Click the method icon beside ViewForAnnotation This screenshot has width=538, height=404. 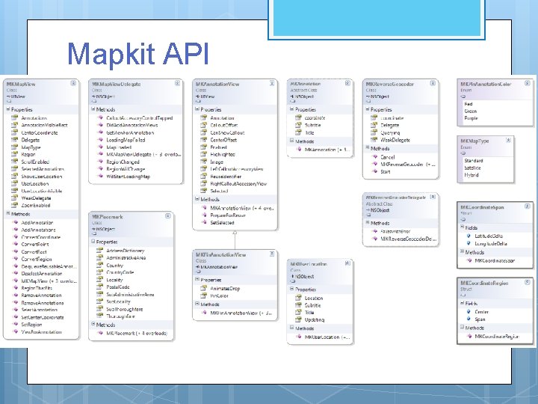tap(15, 332)
